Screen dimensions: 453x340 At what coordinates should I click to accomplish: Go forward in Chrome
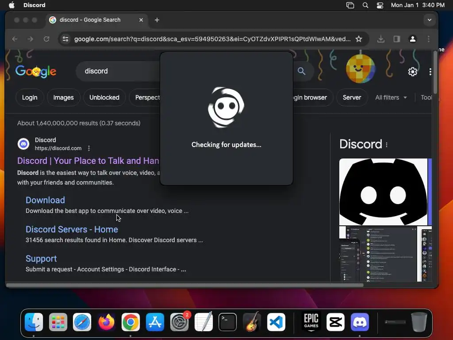click(x=31, y=39)
